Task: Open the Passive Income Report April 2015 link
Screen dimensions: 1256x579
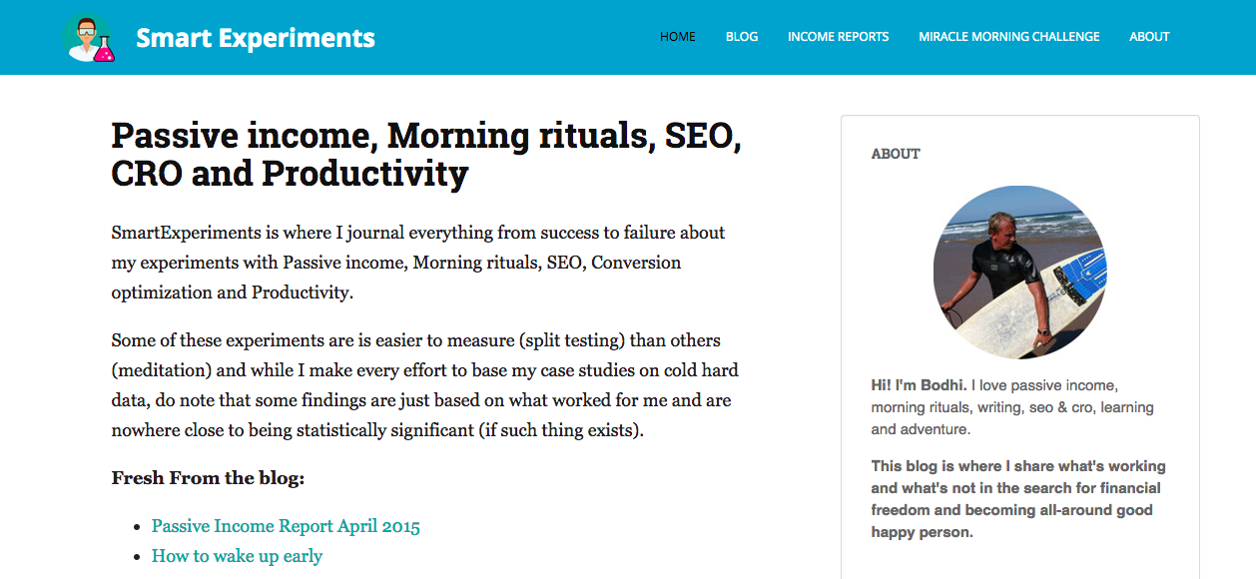Action: click(286, 526)
